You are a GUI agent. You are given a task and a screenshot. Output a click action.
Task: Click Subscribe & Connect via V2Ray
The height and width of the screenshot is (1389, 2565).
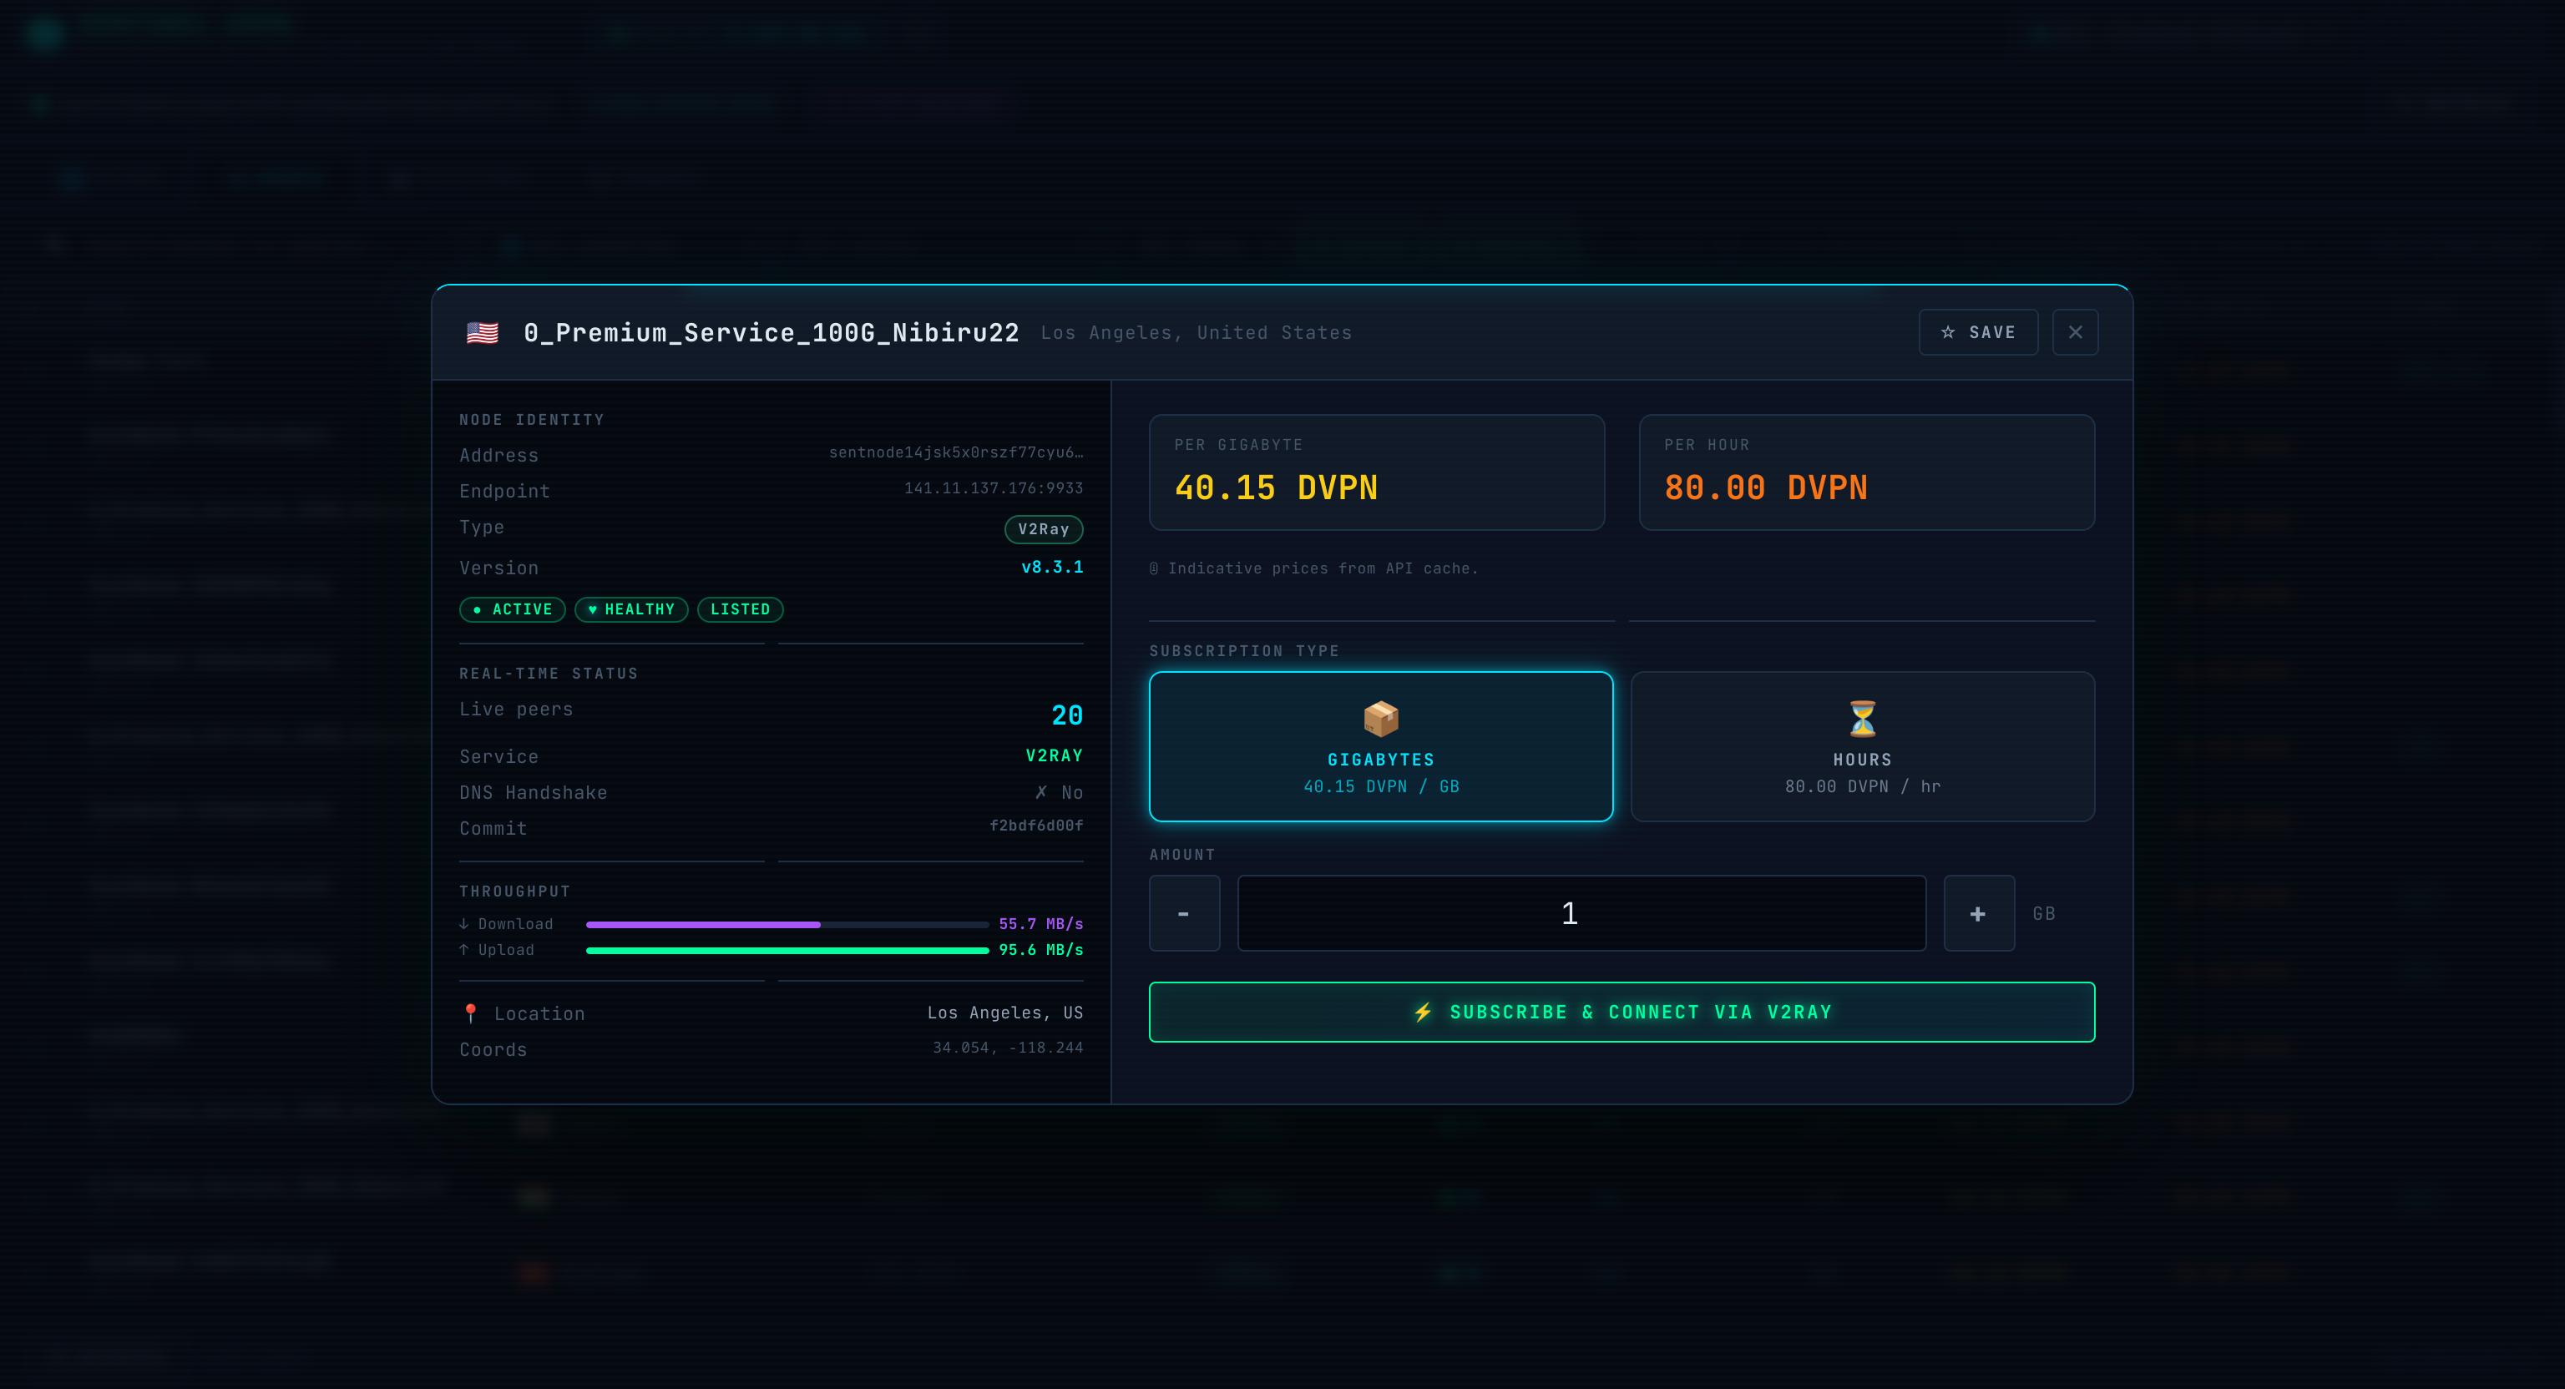[x=1621, y=1012]
